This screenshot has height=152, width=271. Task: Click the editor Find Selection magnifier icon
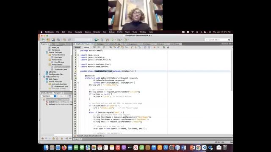click(111, 47)
